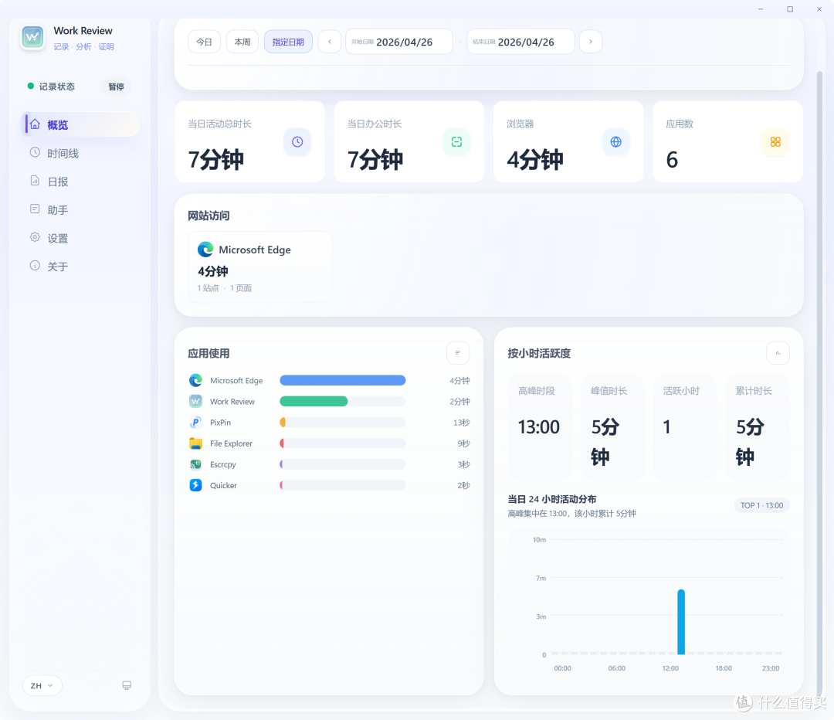Viewport: 834px width, 720px height.
Task: Click the chart icon button in 按小时活跃度 panel
Action: pyautogui.click(x=778, y=353)
